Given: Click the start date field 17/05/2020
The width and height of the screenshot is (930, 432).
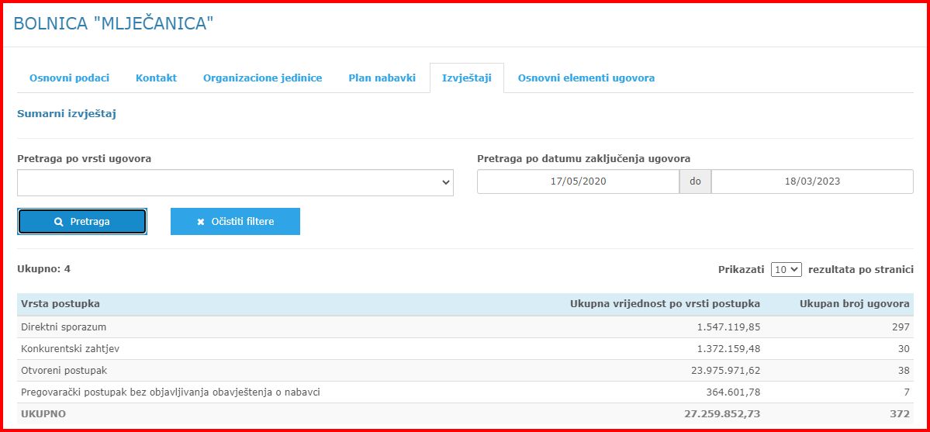Looking at the screenshot, I should (x=579, y=181).
